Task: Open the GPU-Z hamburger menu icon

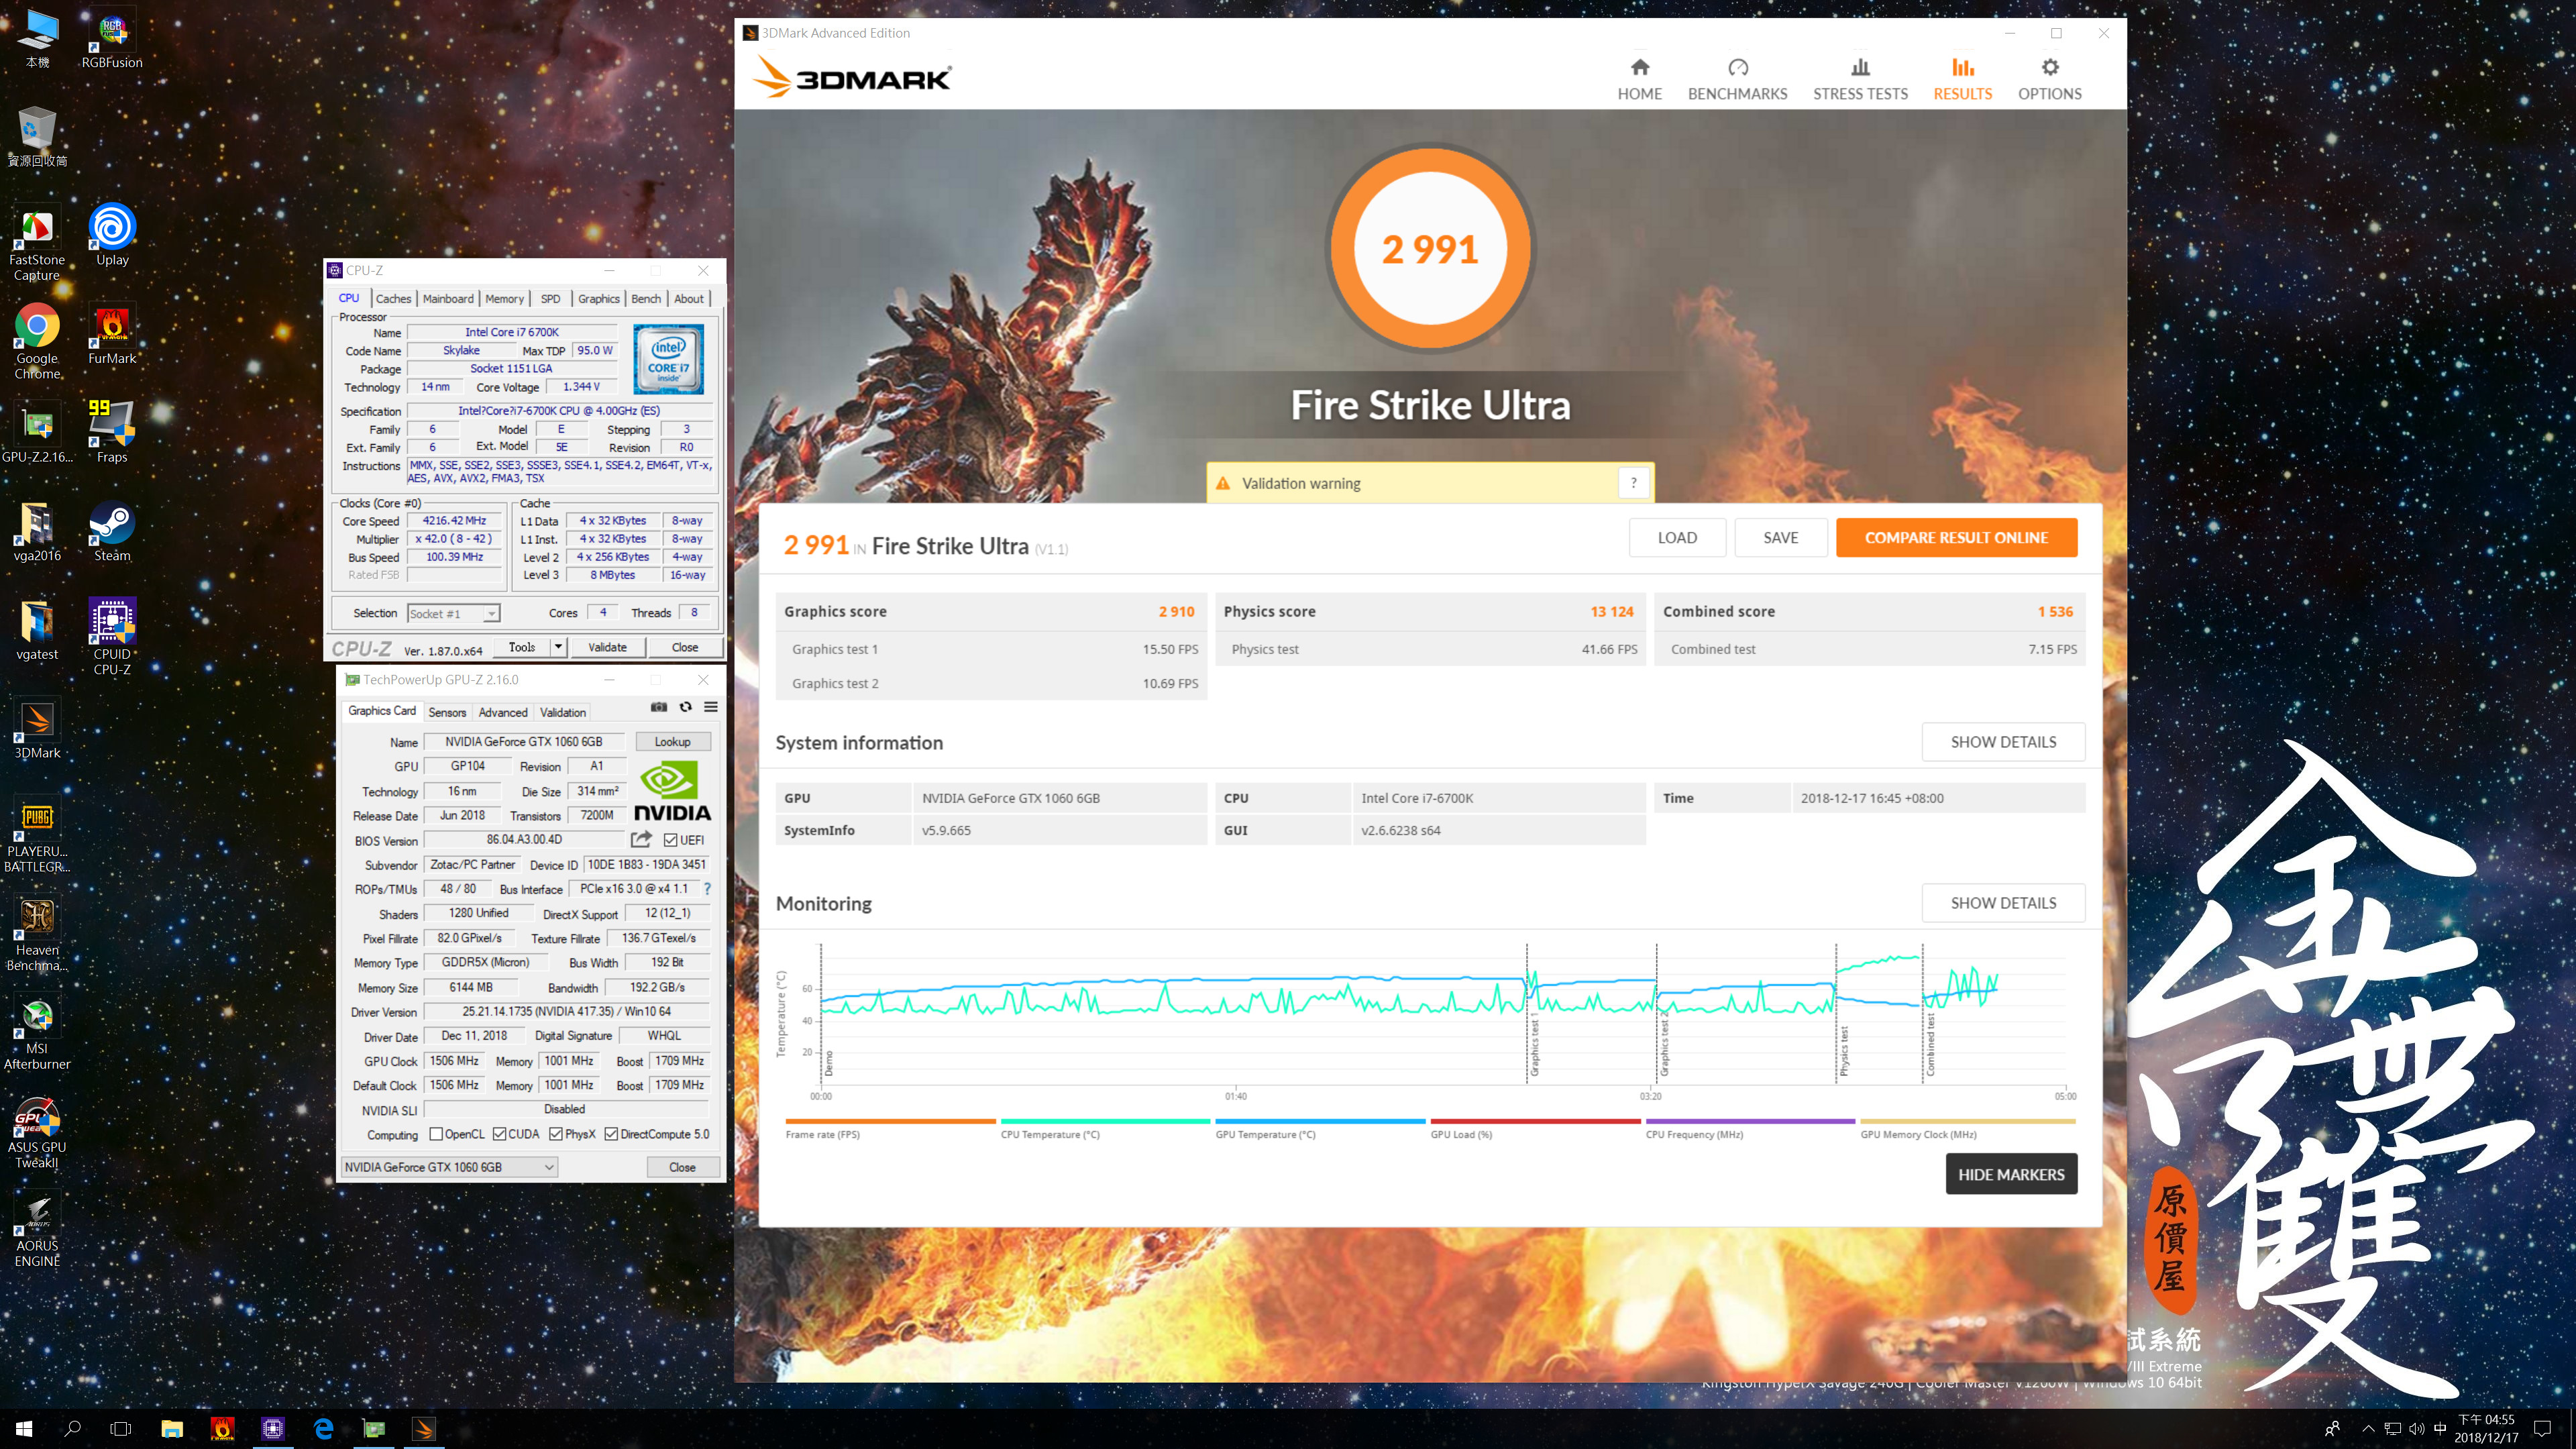Action: coord(711,707)
